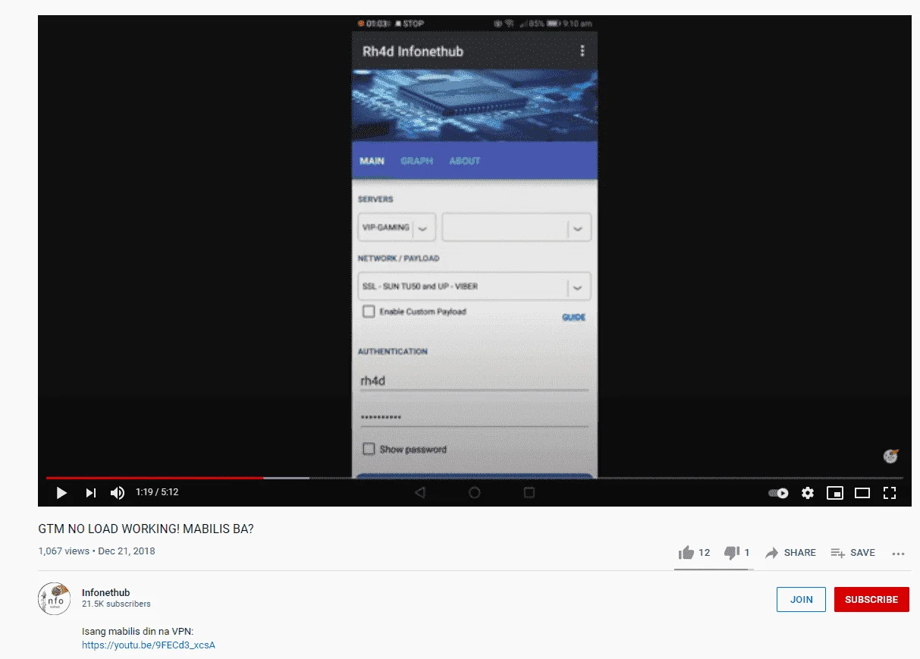Click video title GTM NO LOAD WORKING

[x=146, y=529]
